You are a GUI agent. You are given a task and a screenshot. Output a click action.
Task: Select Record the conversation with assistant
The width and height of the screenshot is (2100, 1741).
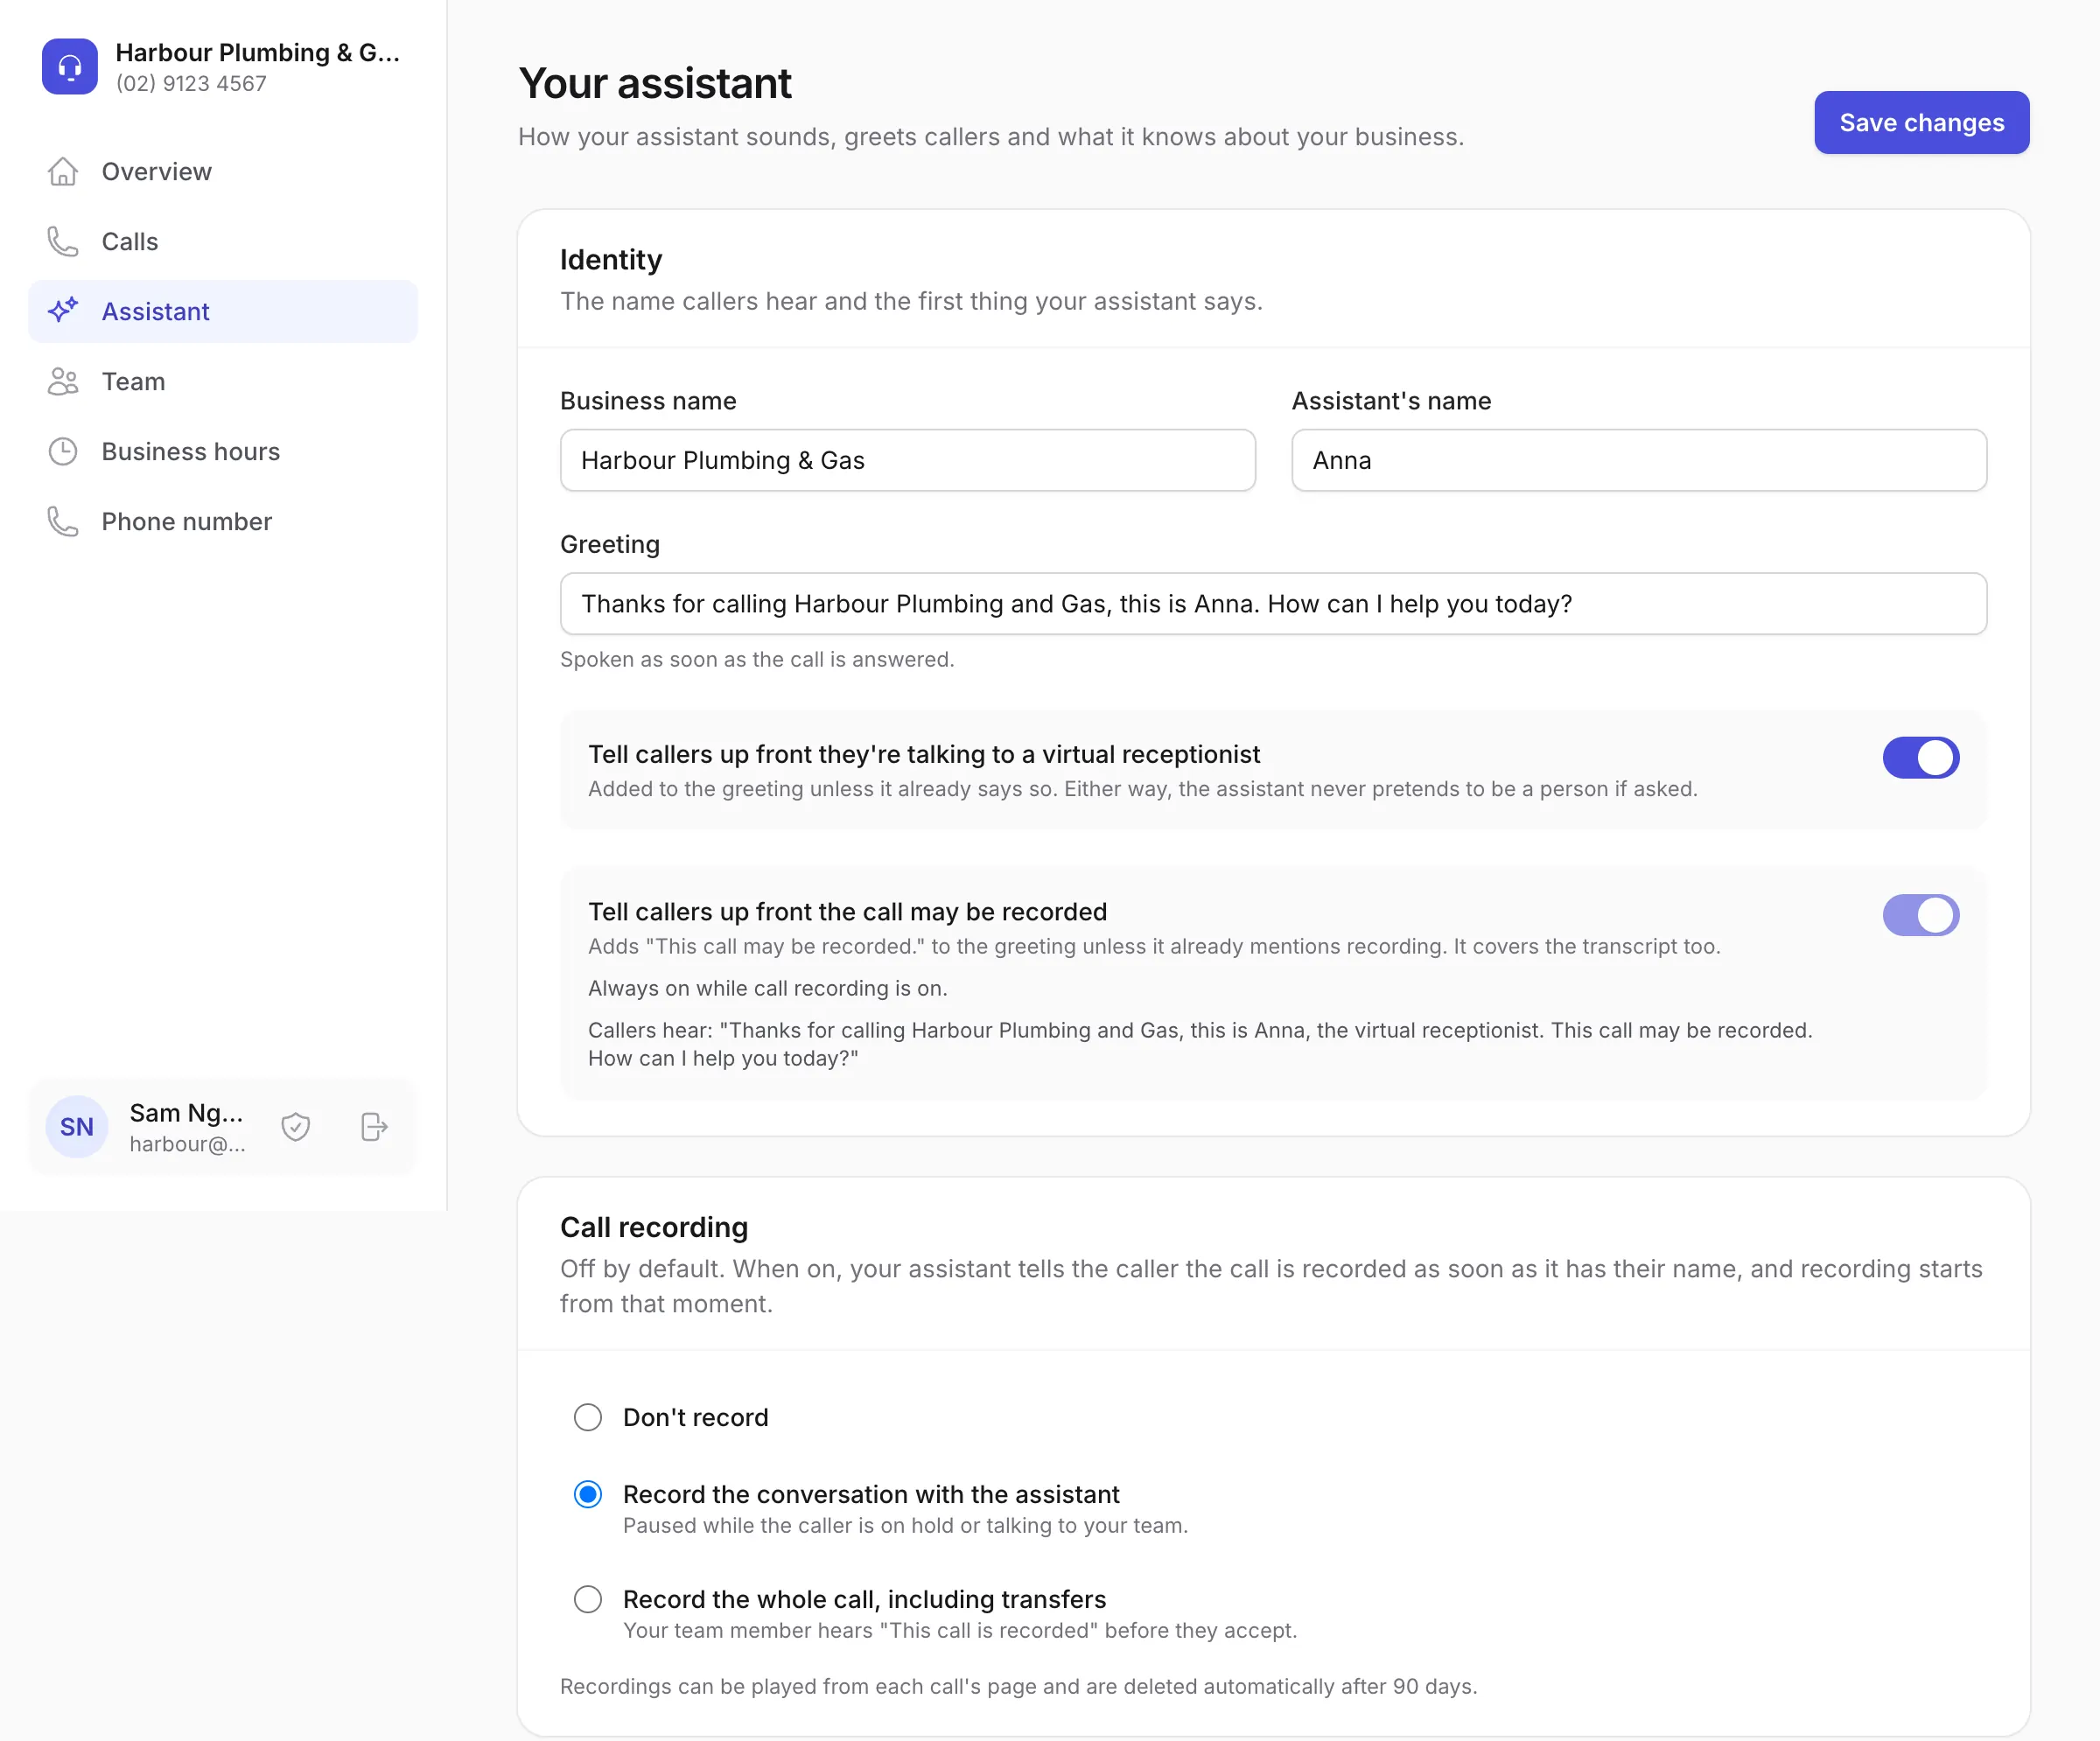588,1495
